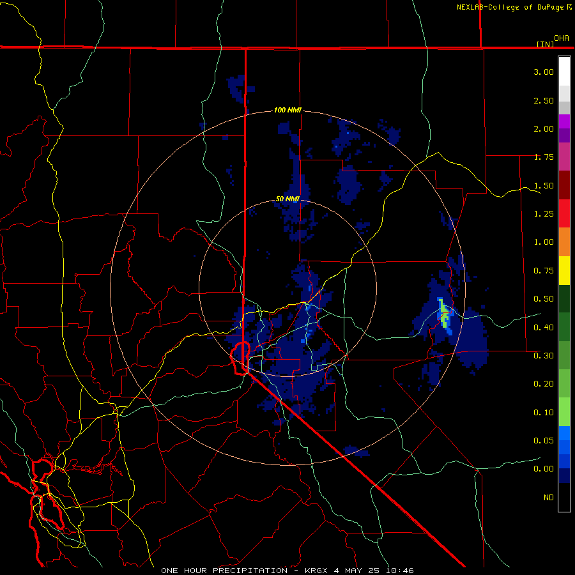Select the dark red legend swatch
The height and width of the screenshot is (575, 575).
[x=564, y=185]
